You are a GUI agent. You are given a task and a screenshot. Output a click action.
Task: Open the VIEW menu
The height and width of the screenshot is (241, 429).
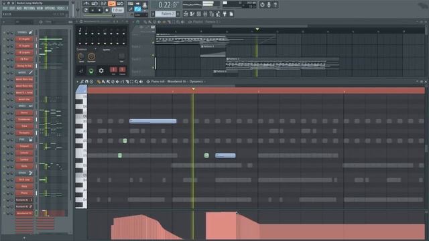[40, 9]
